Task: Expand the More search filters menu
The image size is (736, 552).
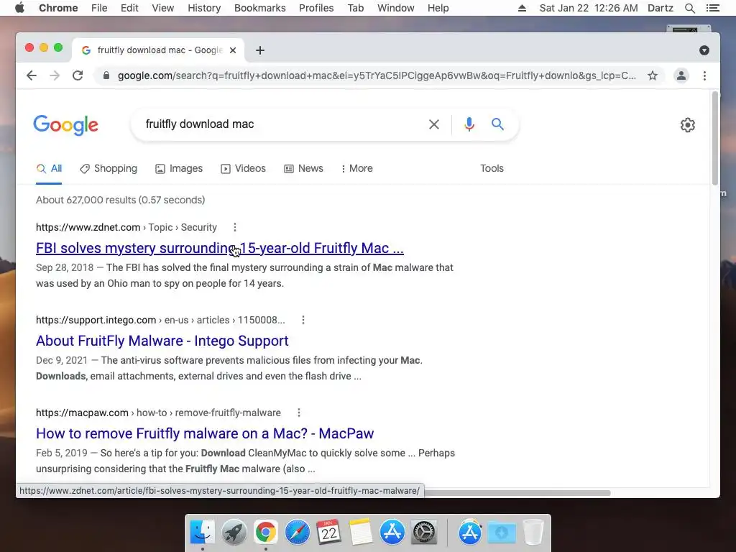Action: [357, 168]
